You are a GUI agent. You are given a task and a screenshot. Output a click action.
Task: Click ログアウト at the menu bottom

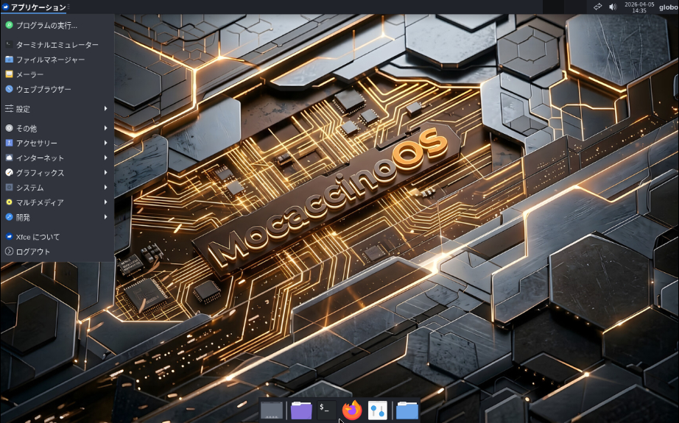pyautogui.click(x=33, y=252)
